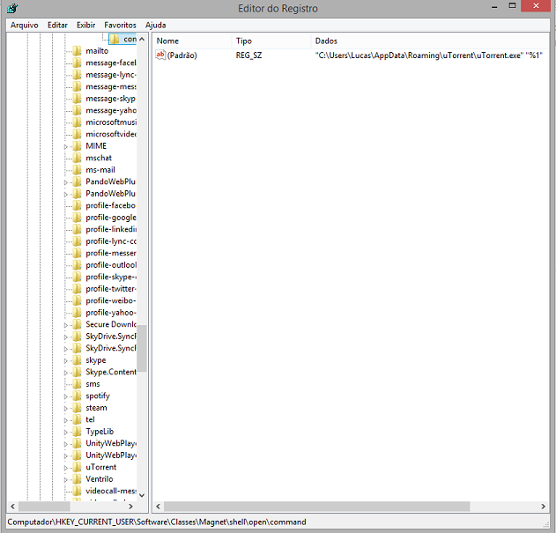556x533 pixels.
Task: Click the REG_SZ type cell
Action: [x=248, y=56]
